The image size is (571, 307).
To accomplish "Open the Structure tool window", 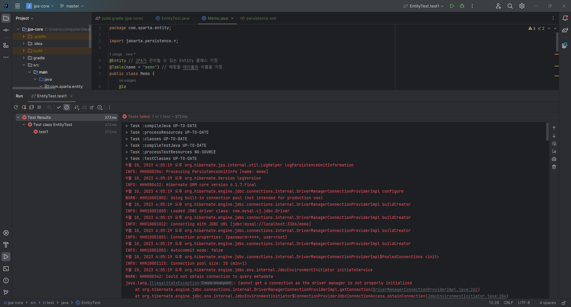I will [6, 45].
